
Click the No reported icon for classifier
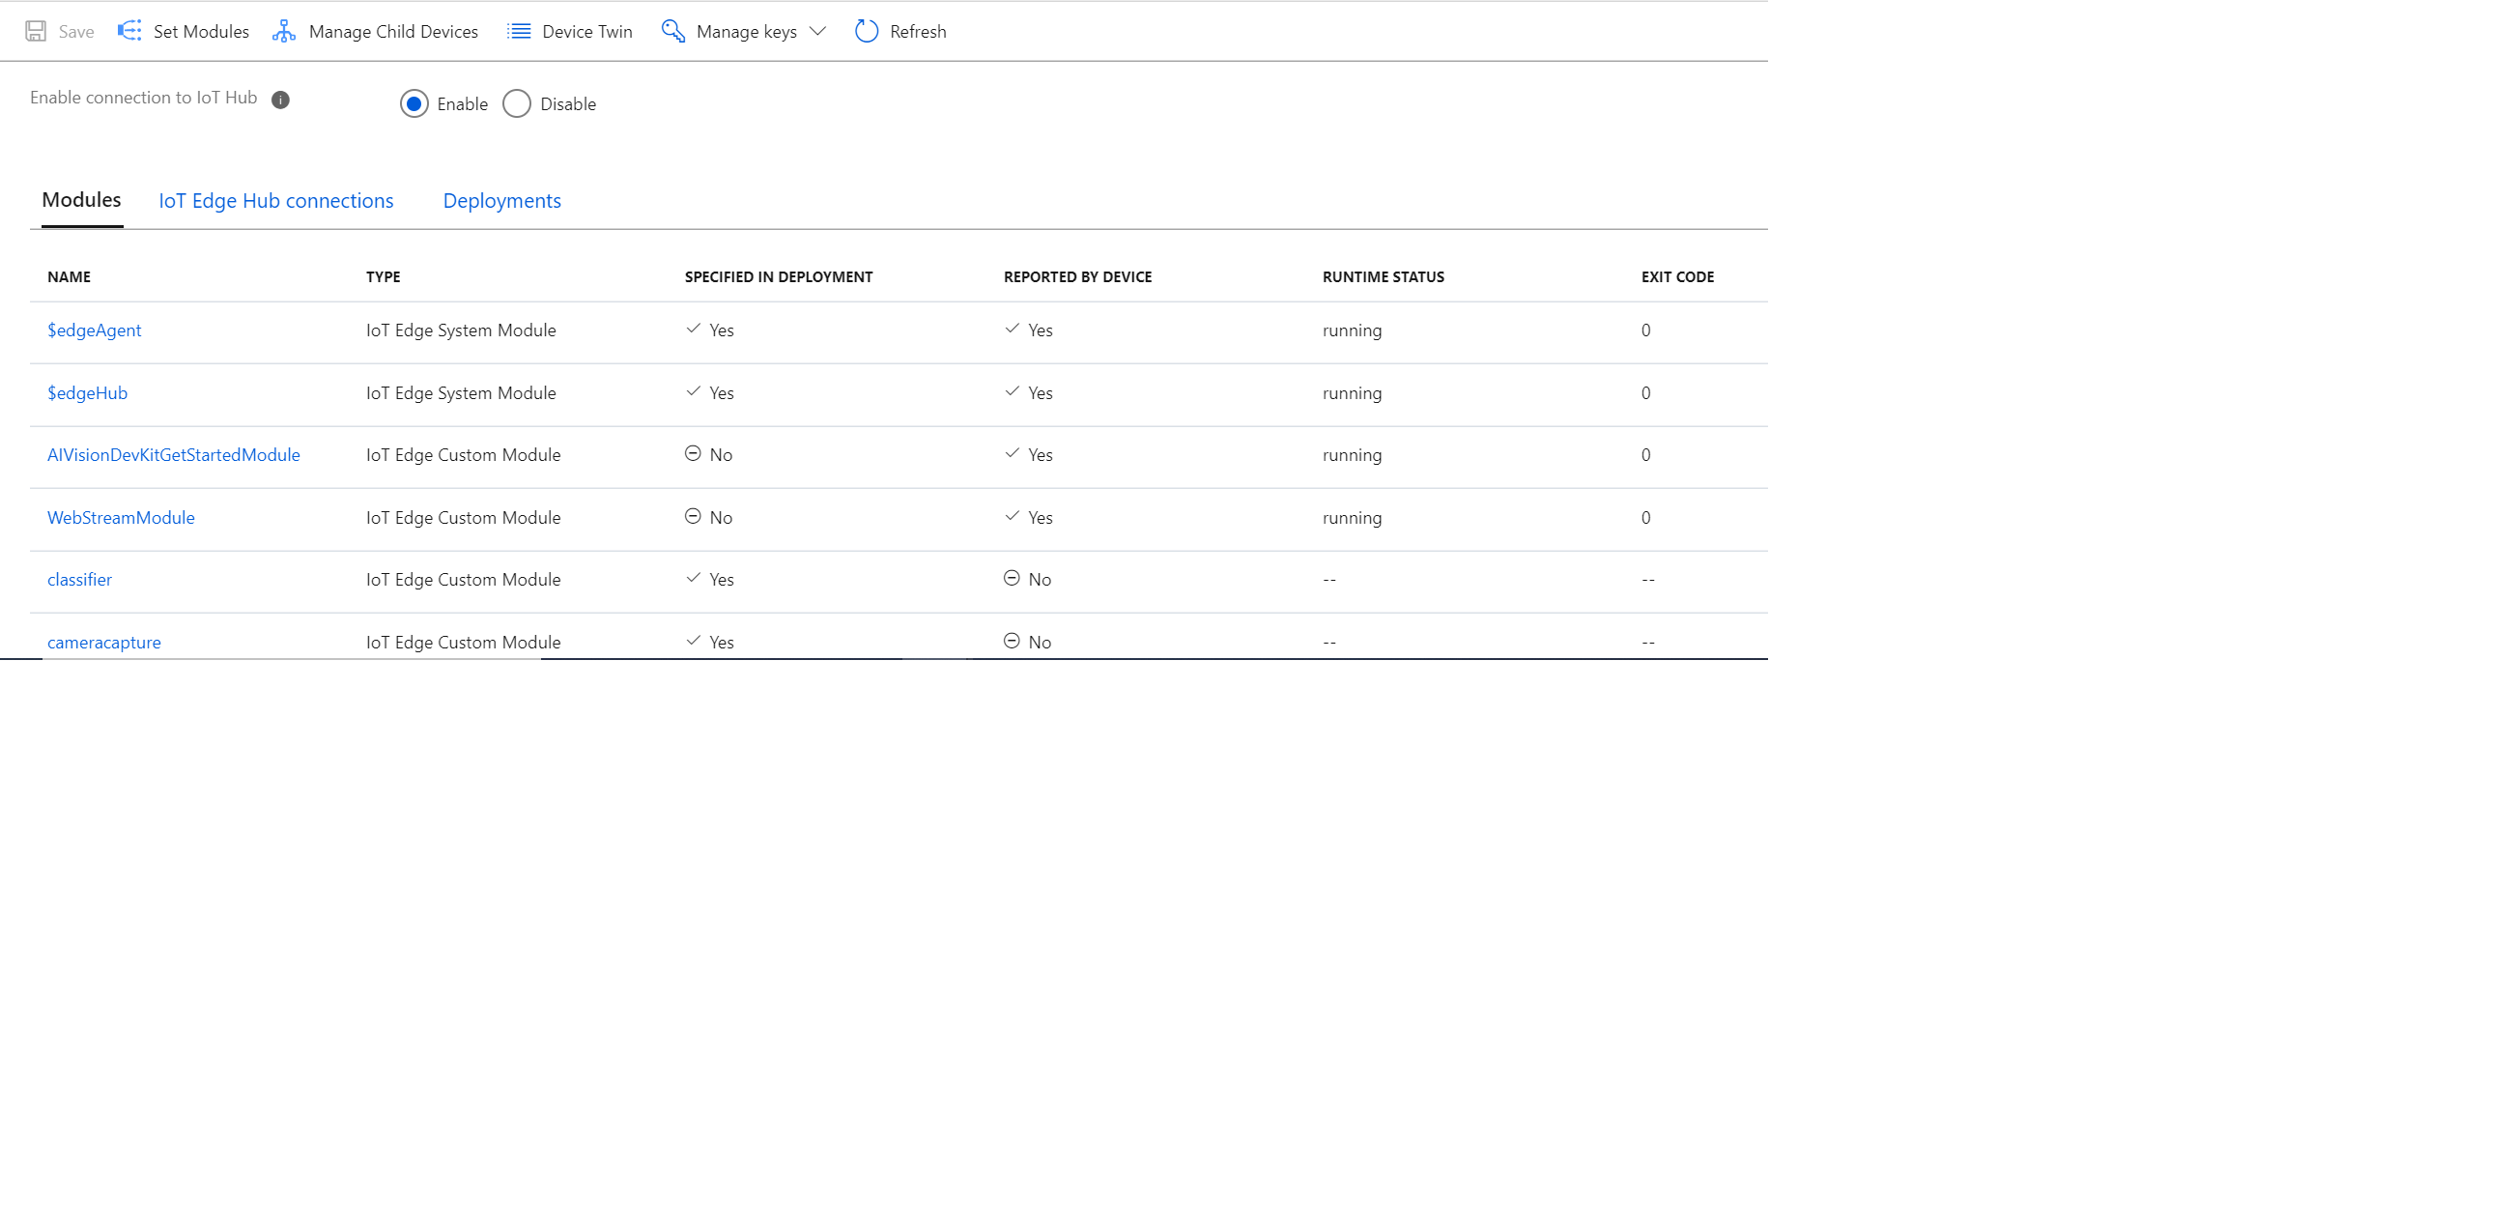pyautogui.click(x=1012, y=579)
